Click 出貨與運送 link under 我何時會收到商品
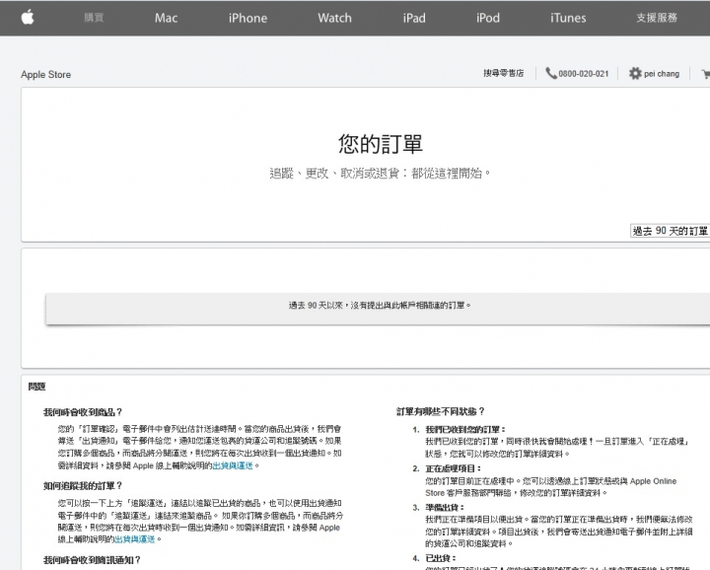 coord(233,465)
